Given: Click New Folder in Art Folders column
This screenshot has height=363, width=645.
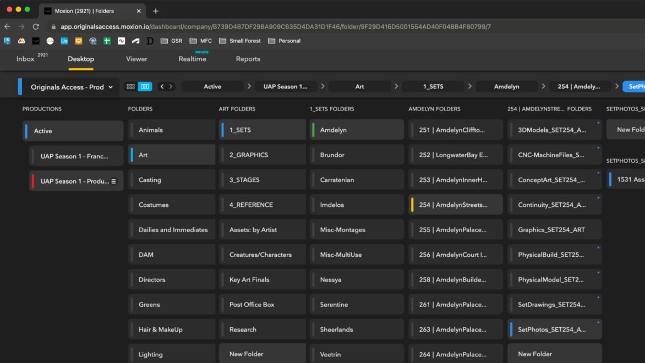Looking at the screenshot, I should 246,354.
